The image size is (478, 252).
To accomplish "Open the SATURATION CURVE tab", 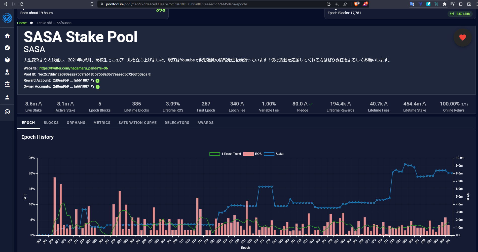I will click(x=137, y=123).
